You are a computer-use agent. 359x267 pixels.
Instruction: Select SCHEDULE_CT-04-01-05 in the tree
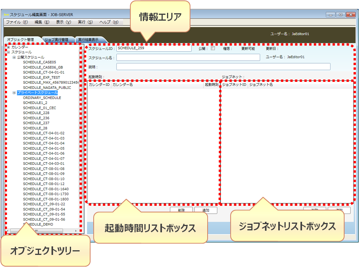[44, 149]
